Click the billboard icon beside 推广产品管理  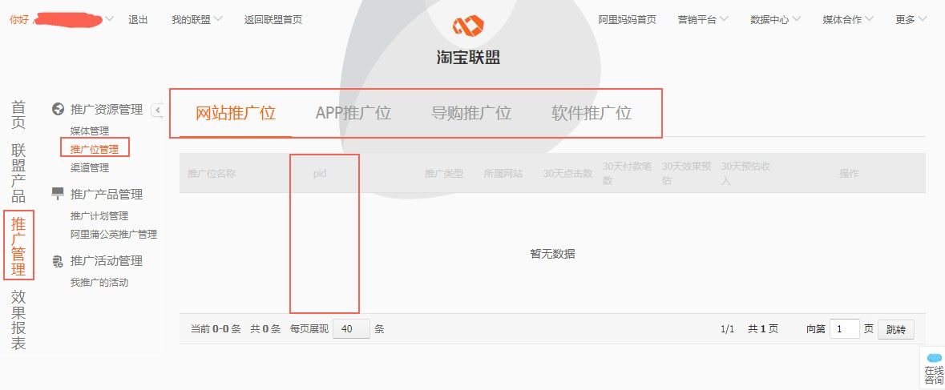[59, 194]
